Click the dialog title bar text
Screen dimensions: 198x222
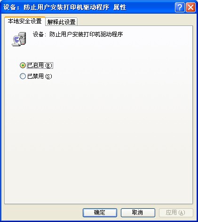(65, 8)
